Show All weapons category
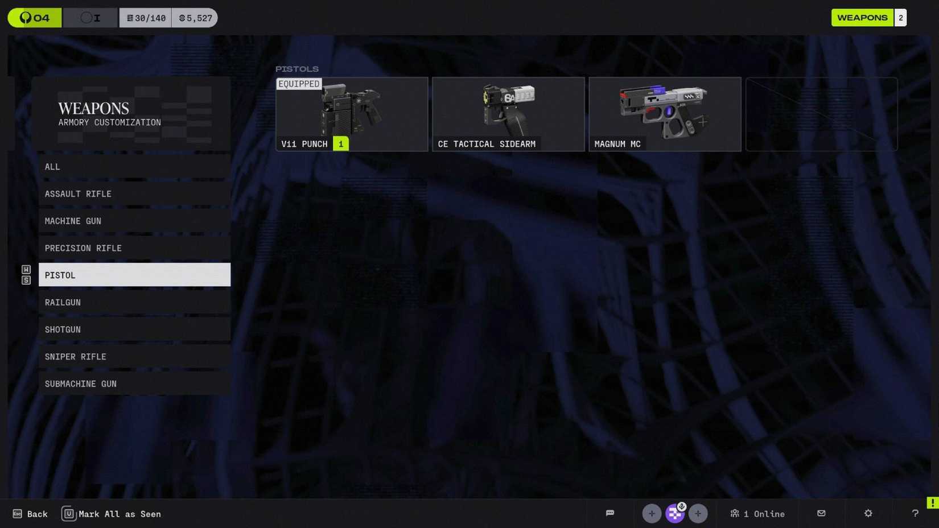Image resolution: width=939 pixels, height=528 pixels. pyautogui.click(x=134, y=167)
